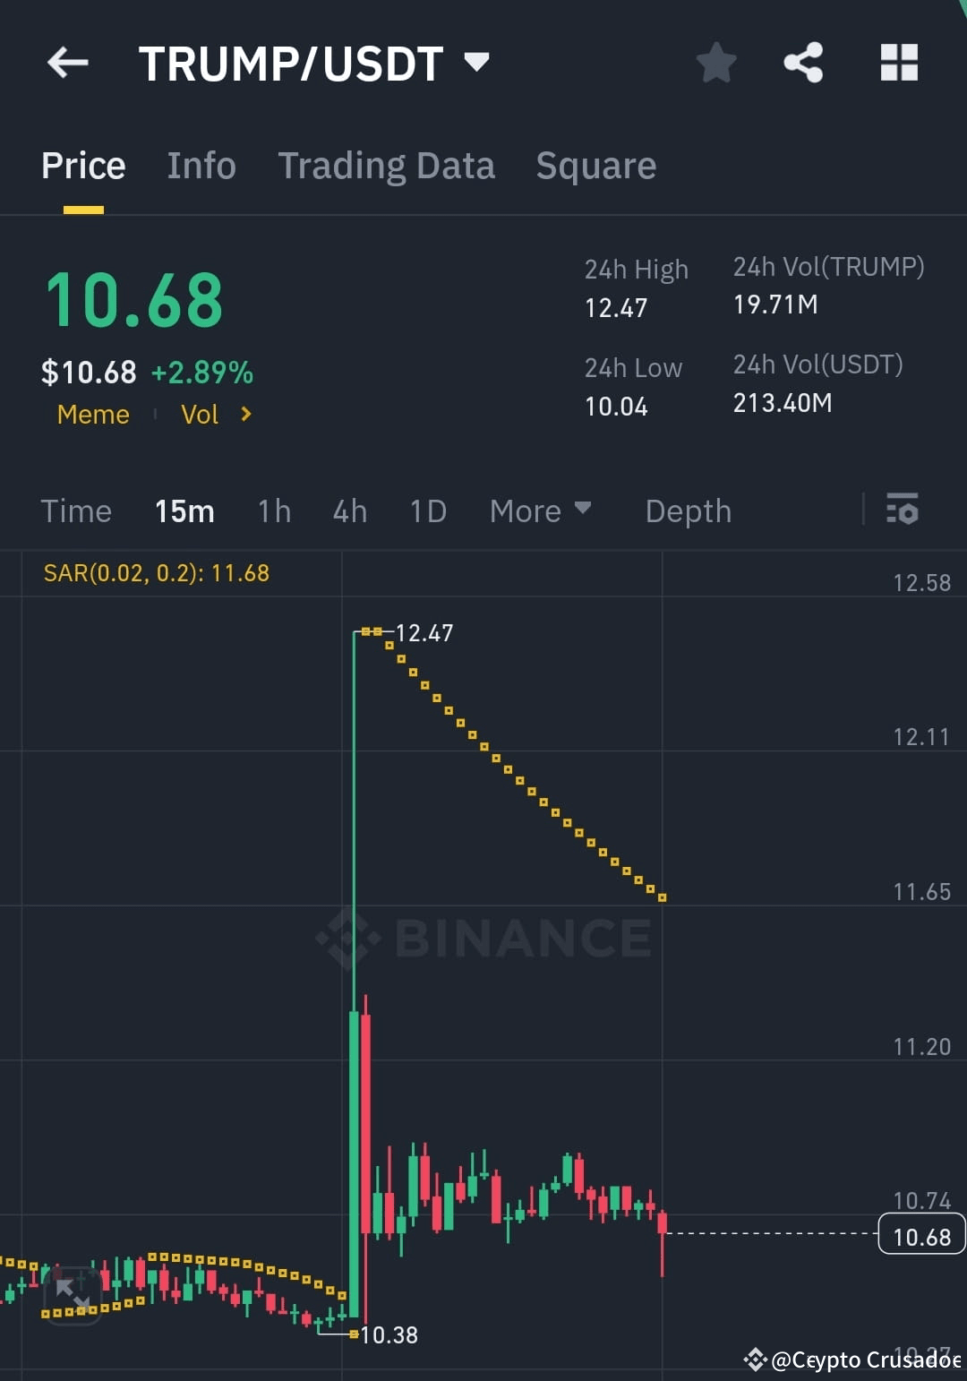Navigate back using the arrow icon
The width and height of the screenshot is (967, 1381).
tap(67, 63)
